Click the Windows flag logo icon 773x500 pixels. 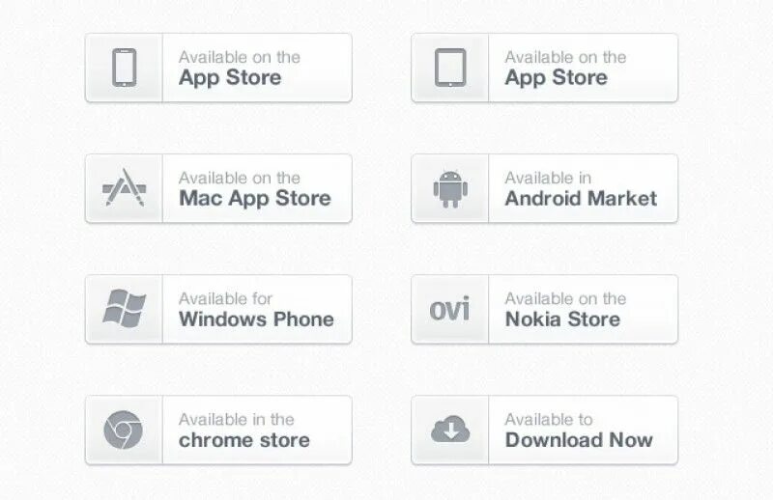(125, 308)
